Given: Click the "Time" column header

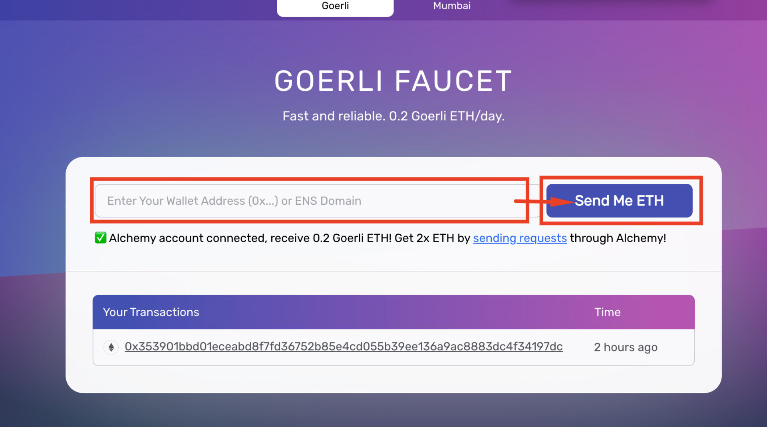Looking at the screenshot, I should point(607,312).
